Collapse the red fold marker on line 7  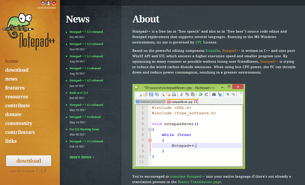tap(150, 140)
